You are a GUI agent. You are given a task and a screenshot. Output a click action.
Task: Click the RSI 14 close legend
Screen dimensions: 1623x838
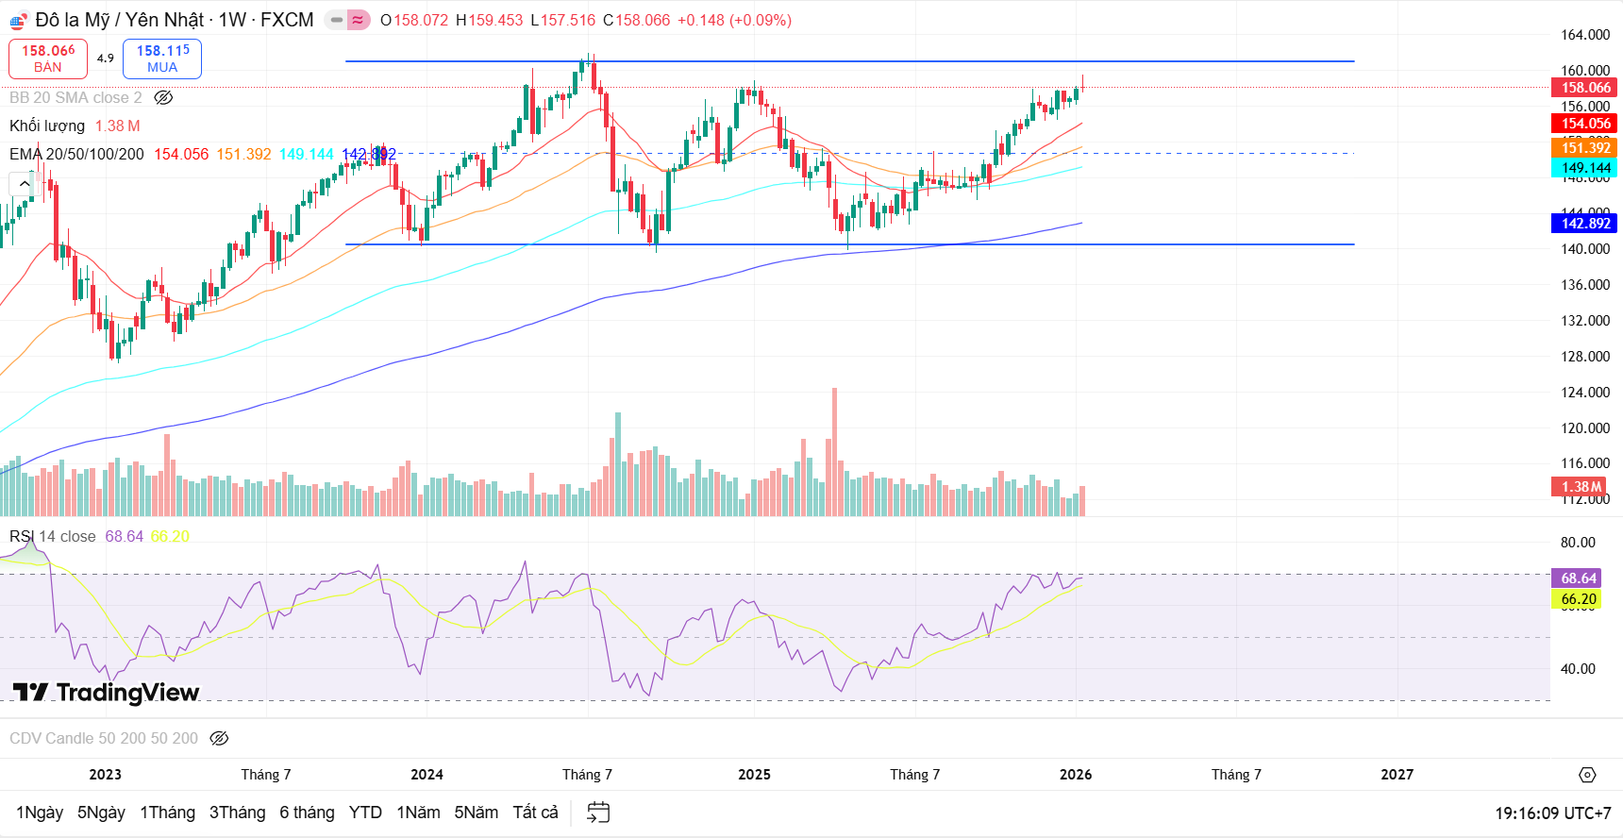coord(53,536)
